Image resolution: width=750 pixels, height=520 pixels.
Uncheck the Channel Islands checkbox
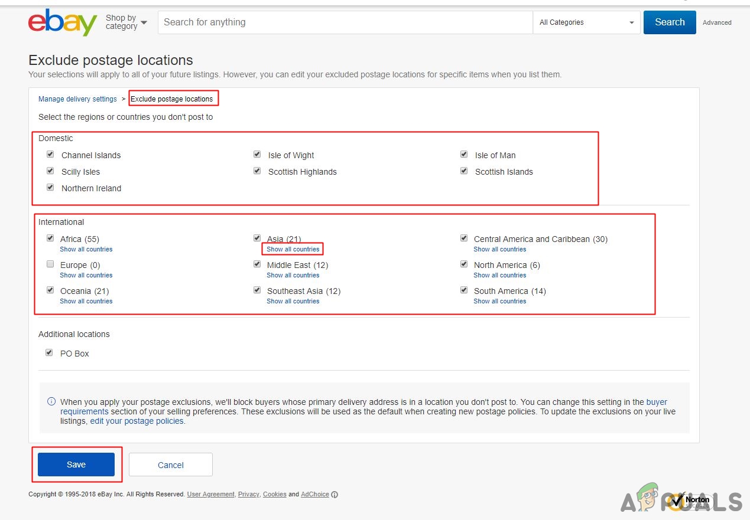point(50,155)
